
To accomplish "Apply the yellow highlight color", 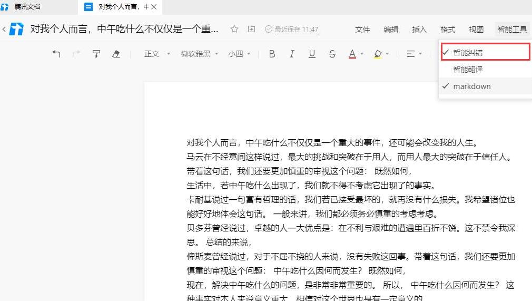I will 378,54.
